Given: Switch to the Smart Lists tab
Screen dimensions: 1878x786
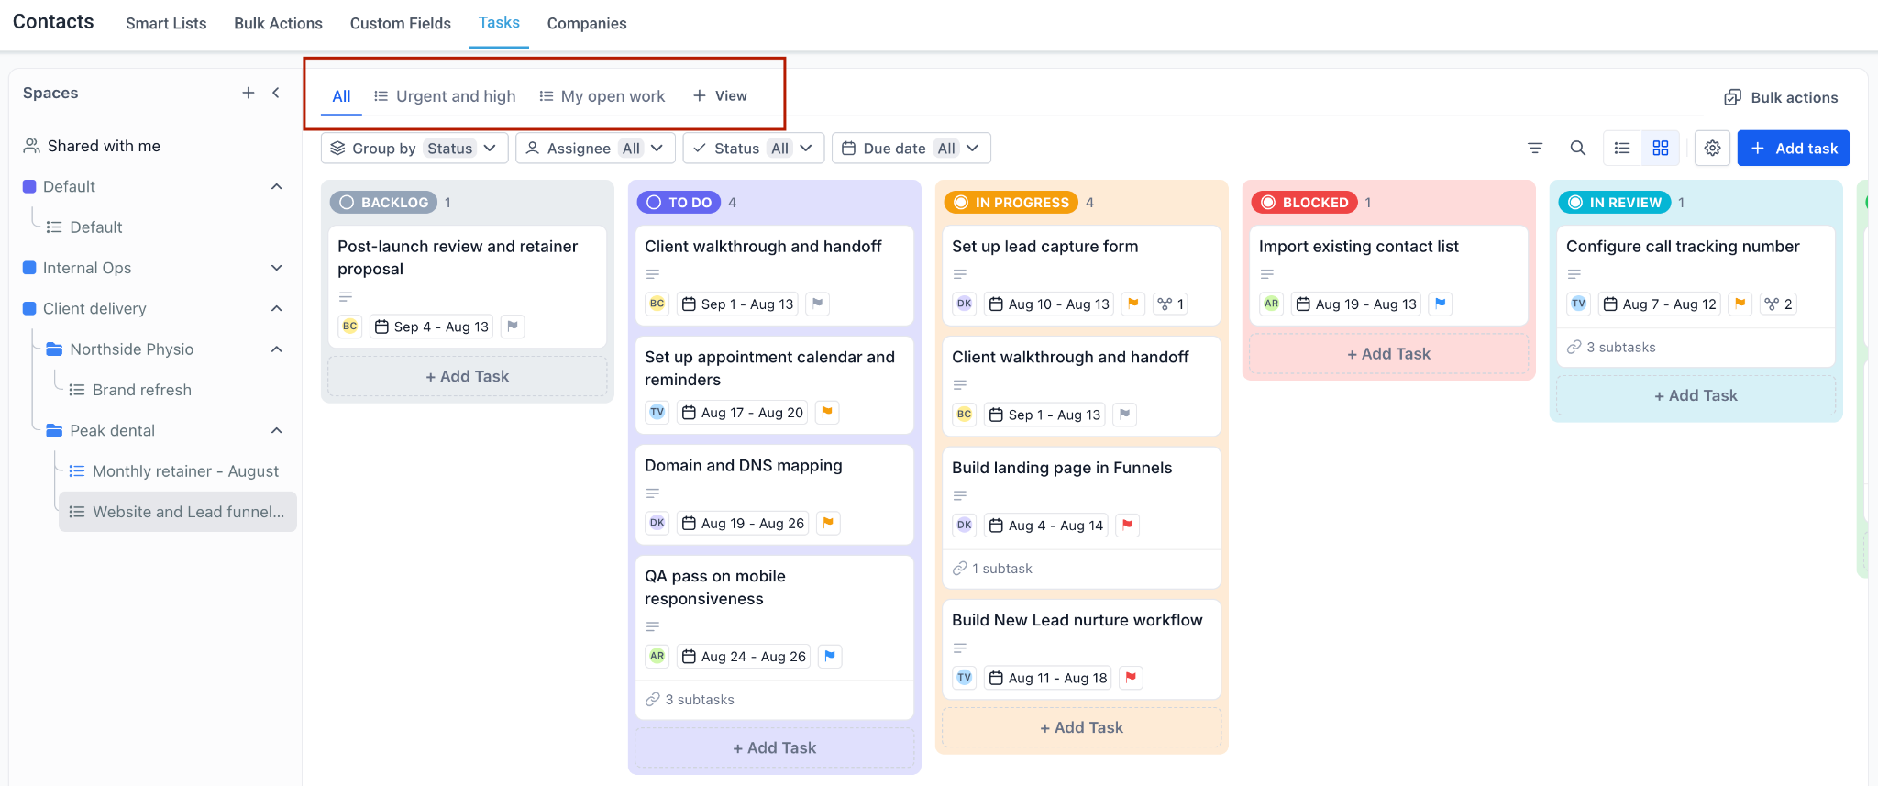Looking at the screenshot, I should [x=166, y=23].
